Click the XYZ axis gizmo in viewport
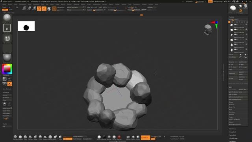 pos(215,24)
